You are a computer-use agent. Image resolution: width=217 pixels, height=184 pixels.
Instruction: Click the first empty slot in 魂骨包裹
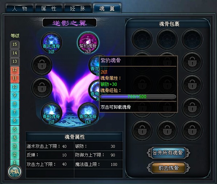(142, 39)
